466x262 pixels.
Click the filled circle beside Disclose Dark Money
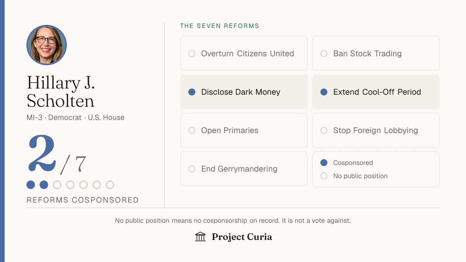[192, 92]
